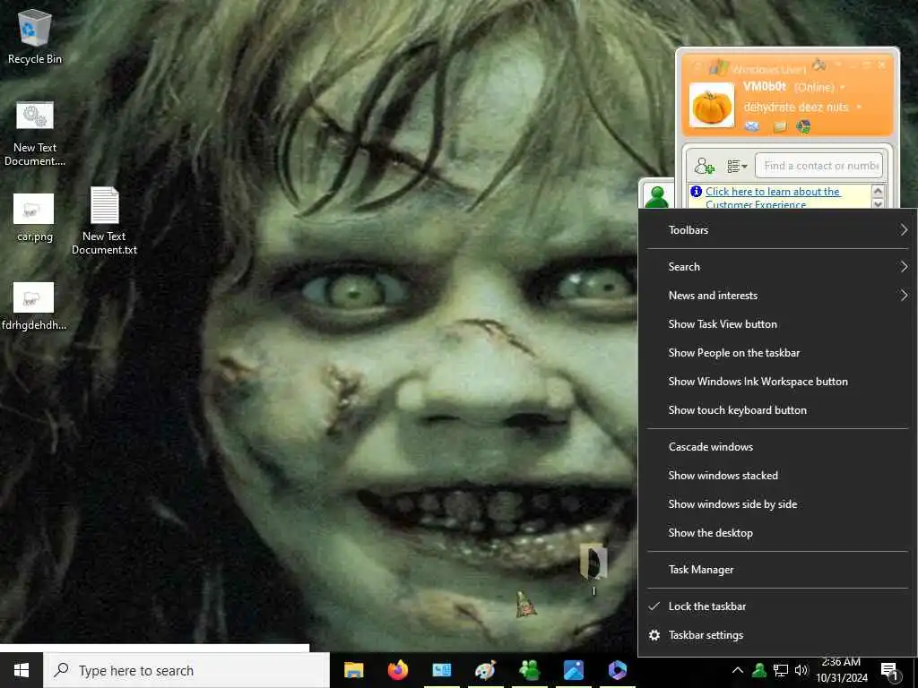Select the car.png desktop file
This screenshot has height=688, width=918.
(x=35, y=217)
